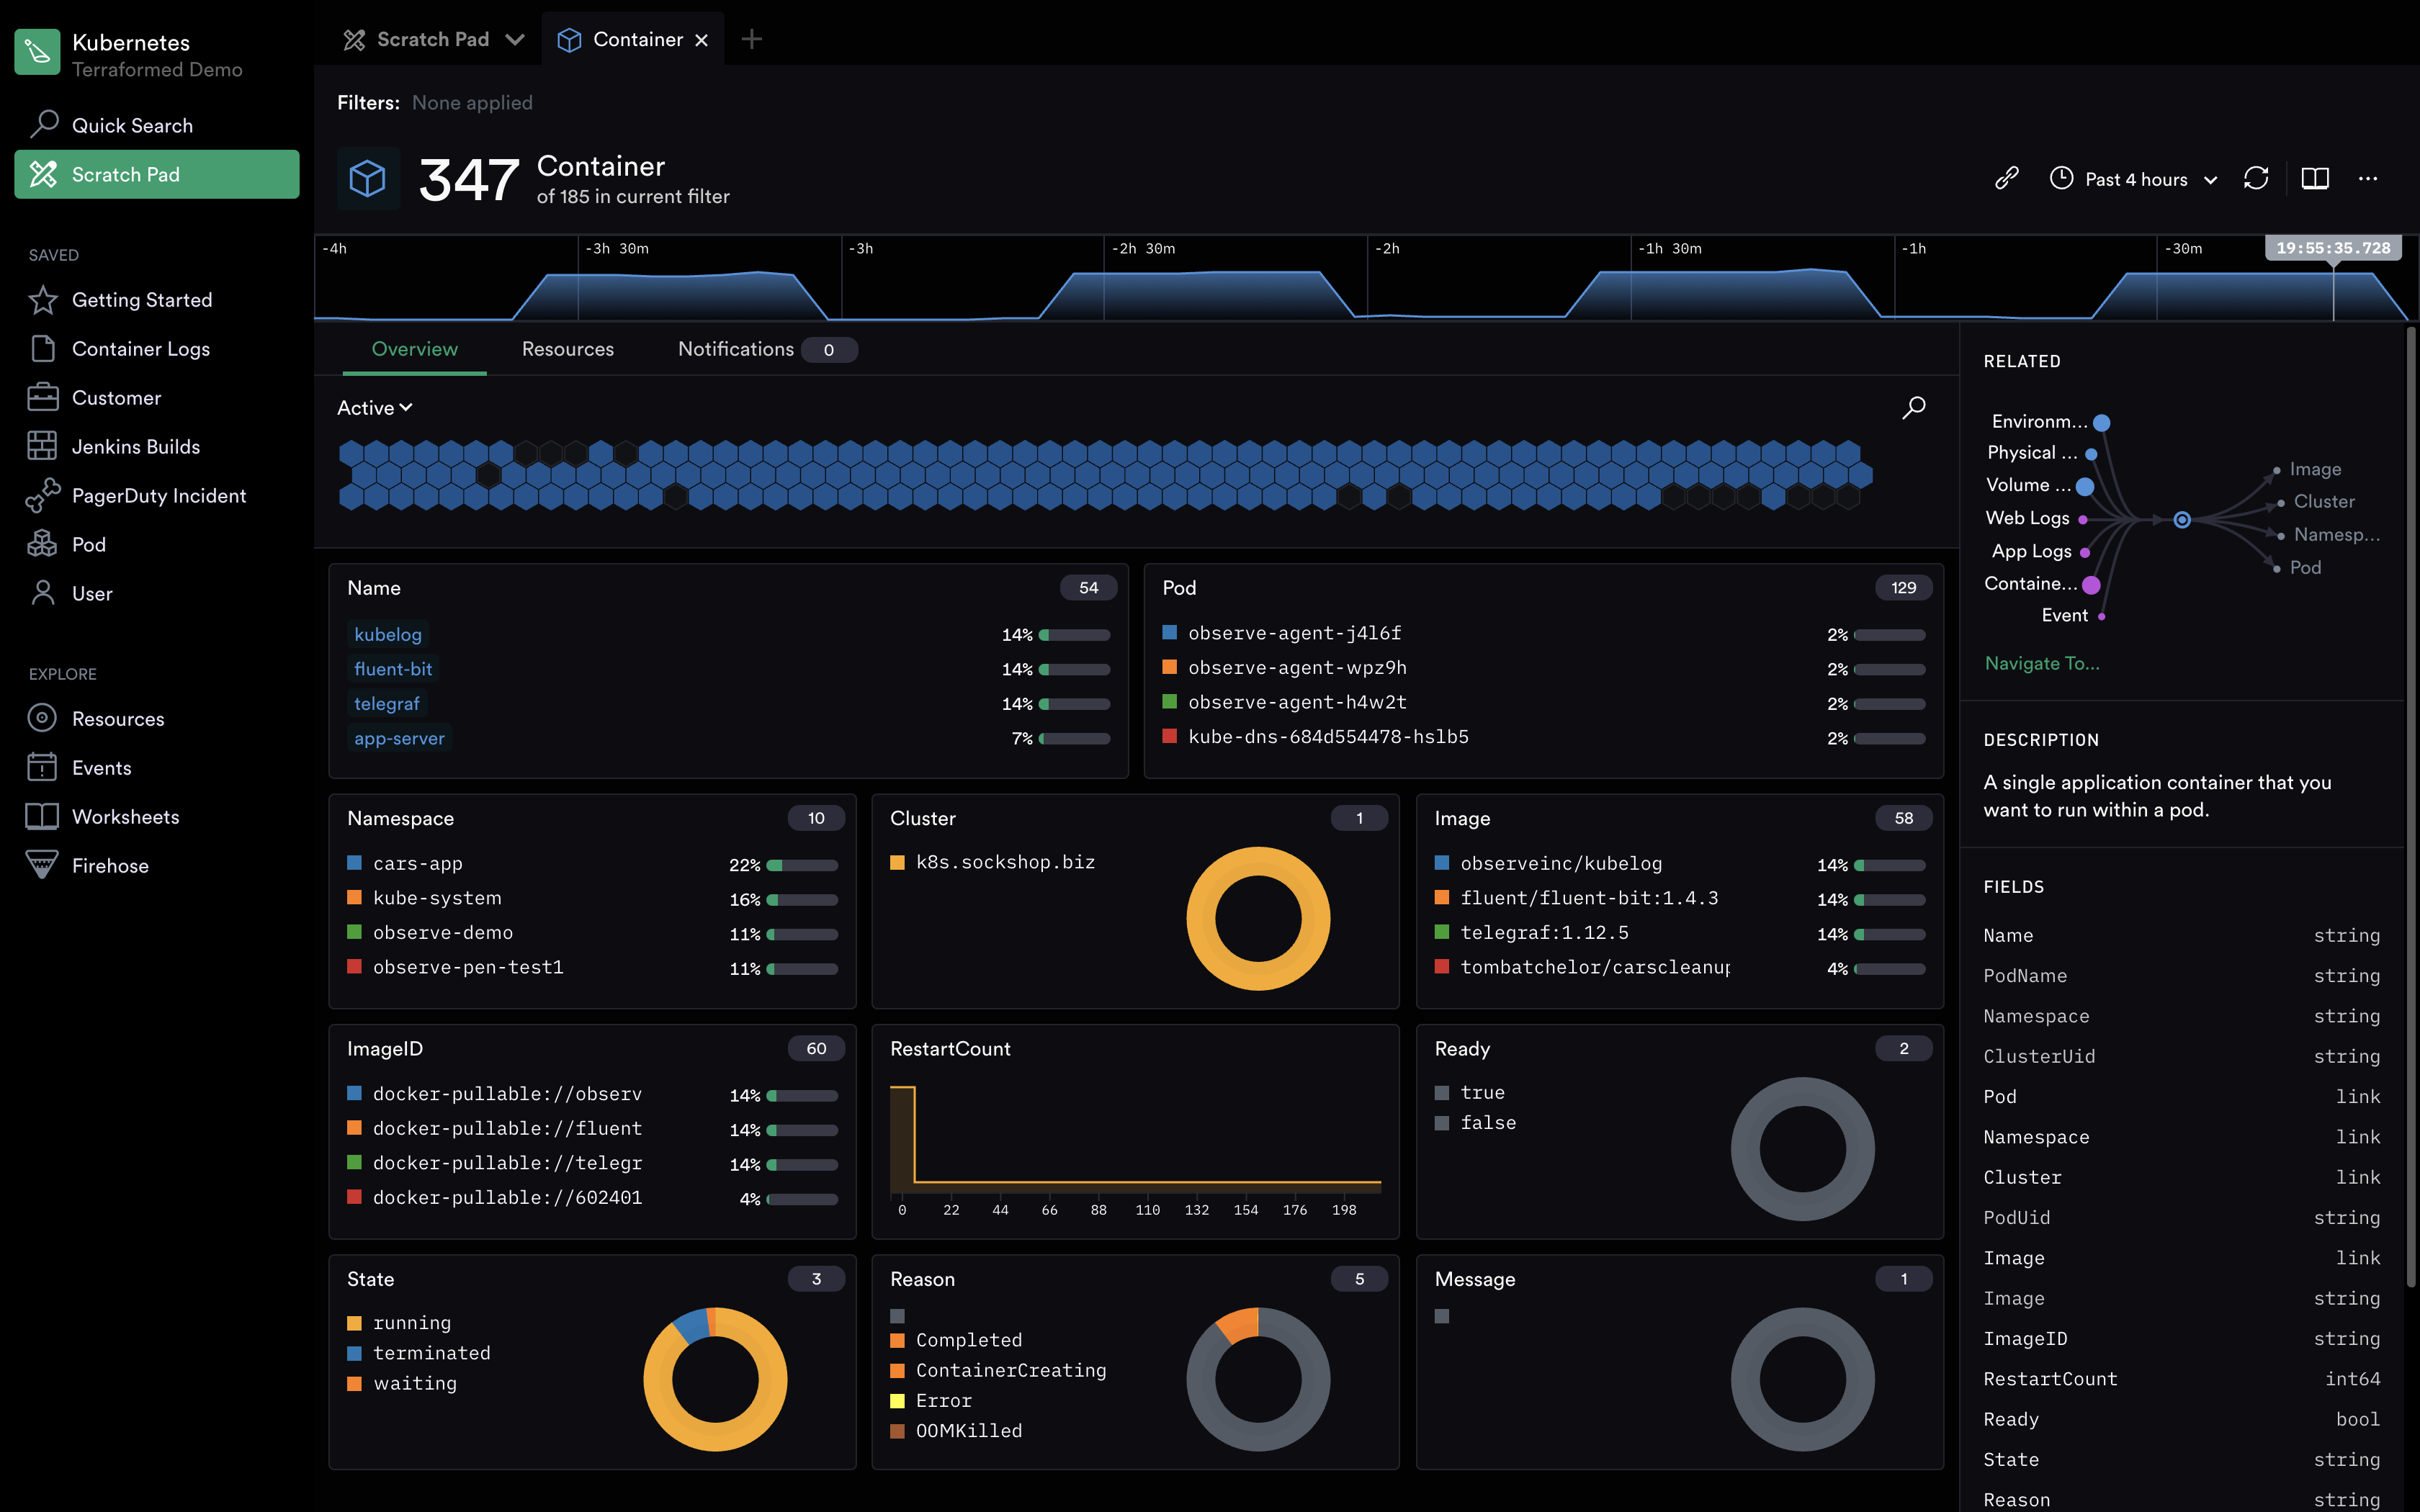2420x1512 pixels.
Task: Click the hexagon map search magnifier icon
Action: [x=1913, y=408]
